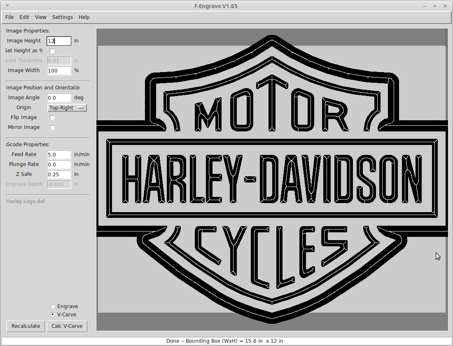Expand the Origin Top-Right dropdown
453x346 pixels.
(67, 108)
